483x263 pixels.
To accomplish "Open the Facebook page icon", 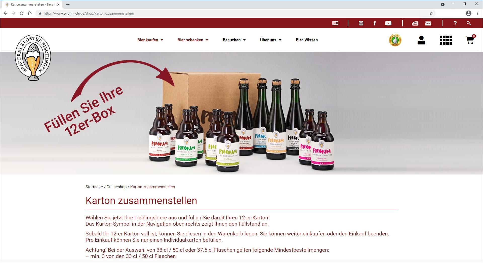I will (375, 23).
